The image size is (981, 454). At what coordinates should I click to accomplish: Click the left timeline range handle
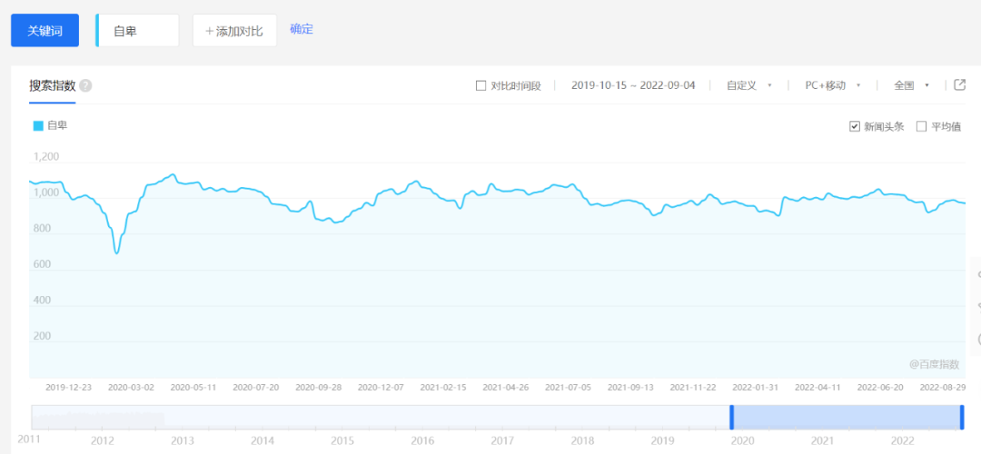coord(731,417)
